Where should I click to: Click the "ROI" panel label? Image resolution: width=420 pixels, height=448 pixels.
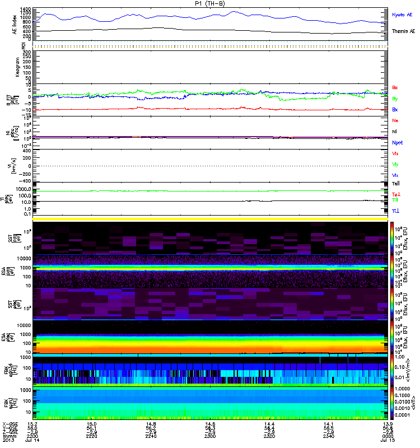[x=24, y=45]
